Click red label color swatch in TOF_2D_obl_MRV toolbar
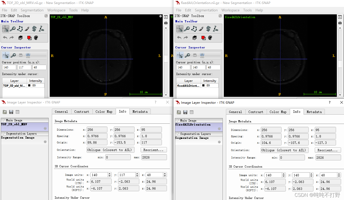The height and width of the screenshot is (200, 344). tap(29, 38)
